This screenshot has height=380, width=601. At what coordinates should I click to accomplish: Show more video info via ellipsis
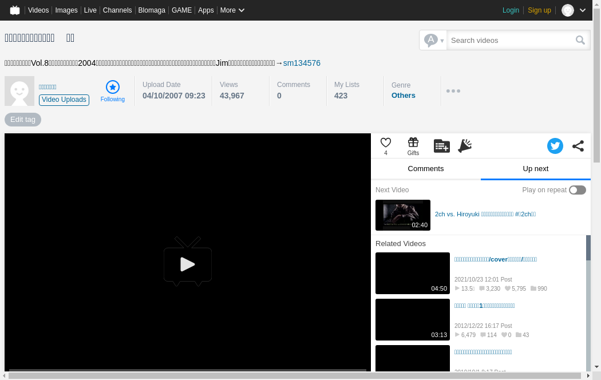[453, 91]
